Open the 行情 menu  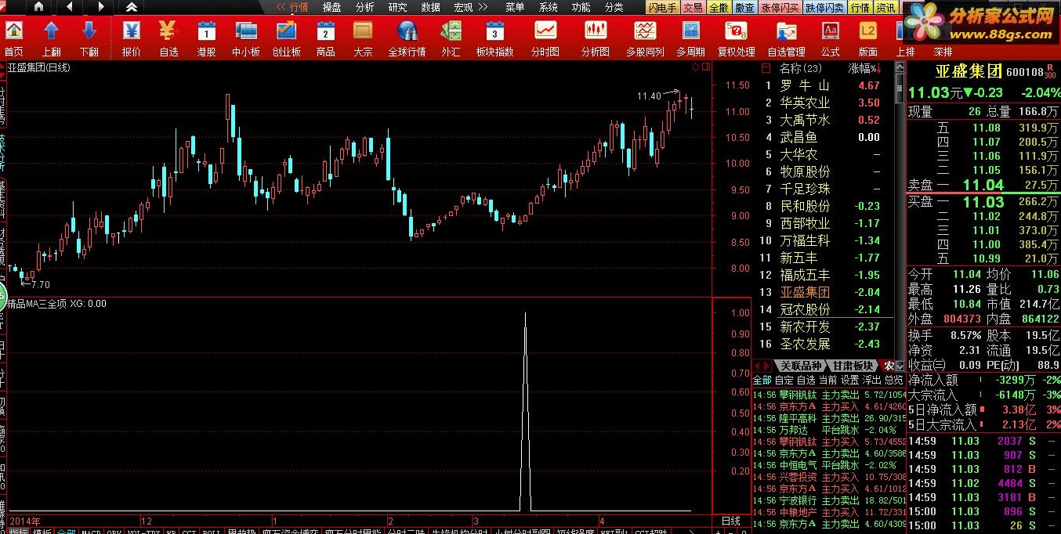point(299,7)
